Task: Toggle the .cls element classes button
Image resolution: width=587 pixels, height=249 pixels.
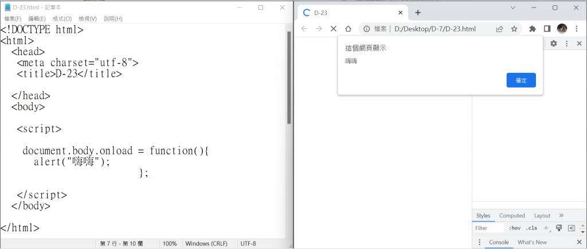Action: (x=531, y=228)
